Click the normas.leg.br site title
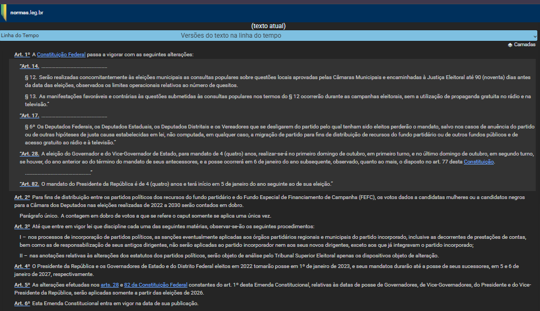Viewport: 540px width, 311px height. click(x=27, y=12)
